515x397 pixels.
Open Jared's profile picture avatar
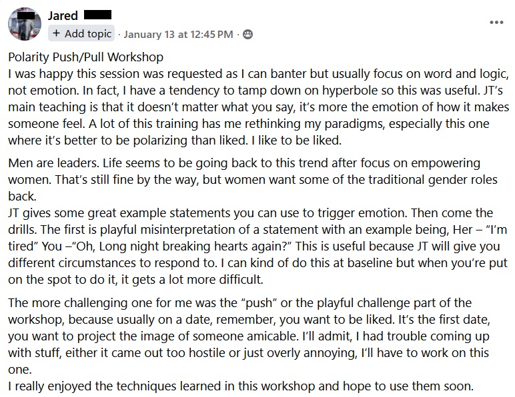[x=25, y=24]
